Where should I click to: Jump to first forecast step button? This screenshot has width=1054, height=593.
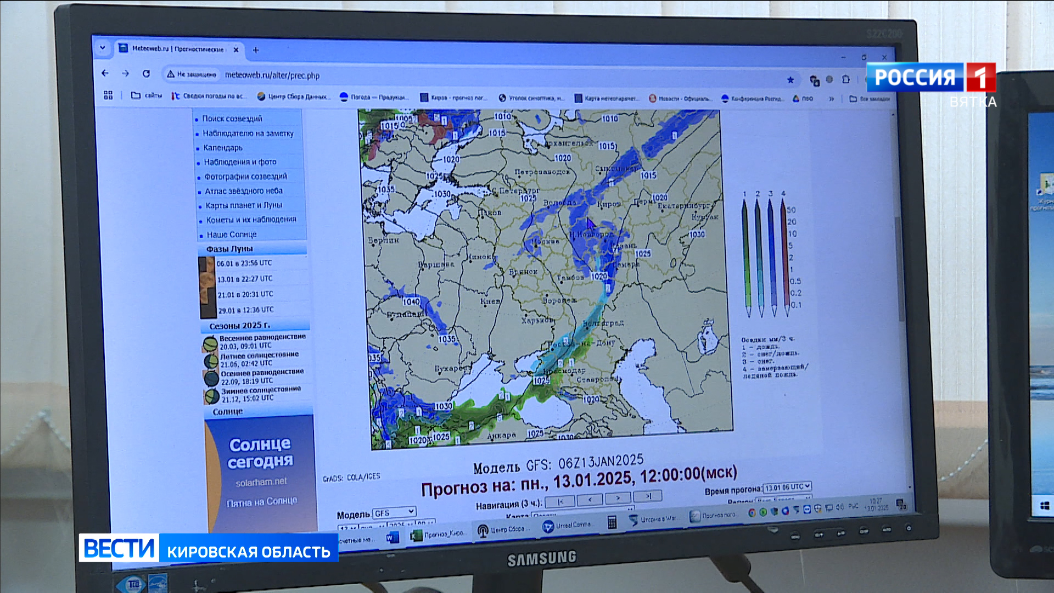click(560, 501)
